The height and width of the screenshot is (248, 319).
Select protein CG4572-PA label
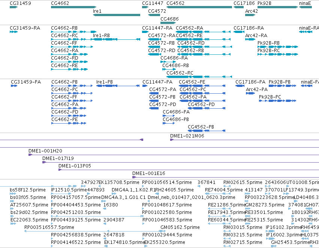[163, 90]
